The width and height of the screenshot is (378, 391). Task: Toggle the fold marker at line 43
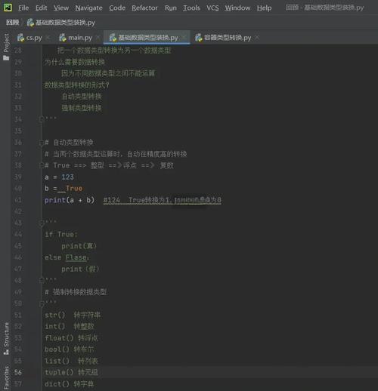[x=42, y=223]
